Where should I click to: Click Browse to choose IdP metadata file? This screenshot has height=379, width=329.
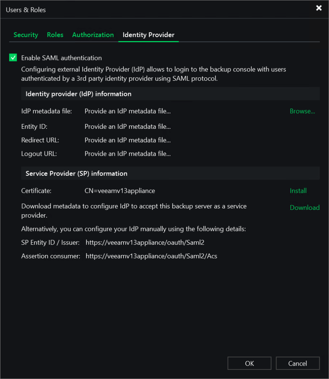point(302,111)
